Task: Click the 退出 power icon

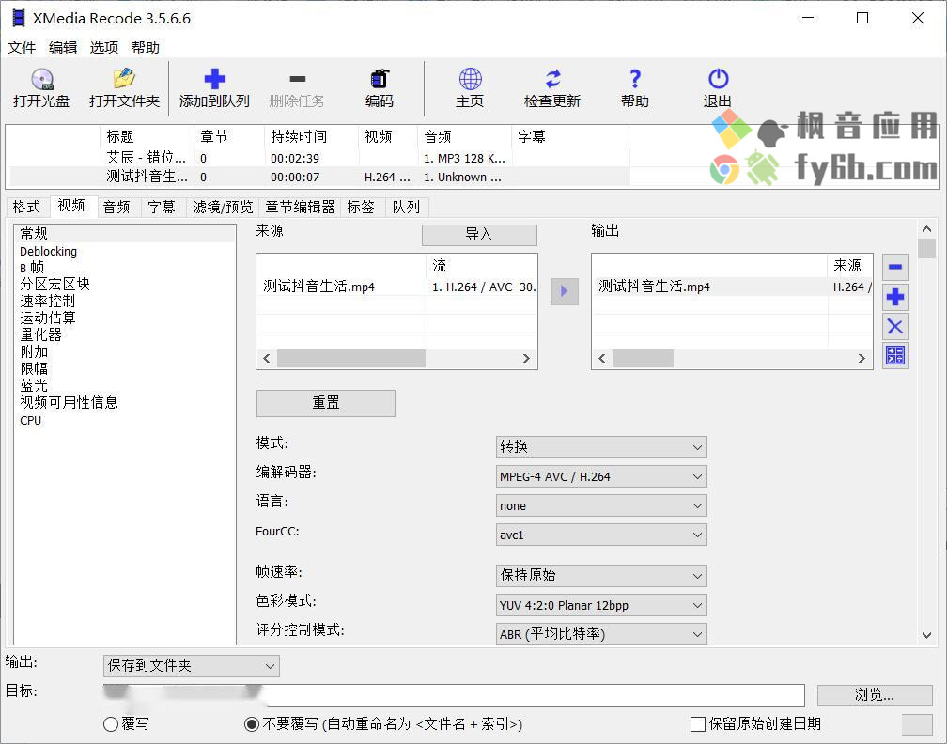Action: [718, 79]
